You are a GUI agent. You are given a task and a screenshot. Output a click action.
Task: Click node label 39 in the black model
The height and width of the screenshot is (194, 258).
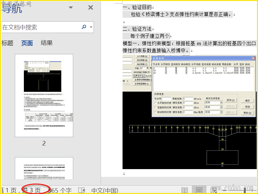click(x=222, y=149)
